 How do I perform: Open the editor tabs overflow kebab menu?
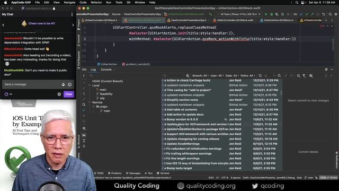coord(332,20)
